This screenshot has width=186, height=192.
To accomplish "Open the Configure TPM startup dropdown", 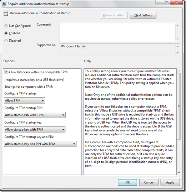I will 25,100.
